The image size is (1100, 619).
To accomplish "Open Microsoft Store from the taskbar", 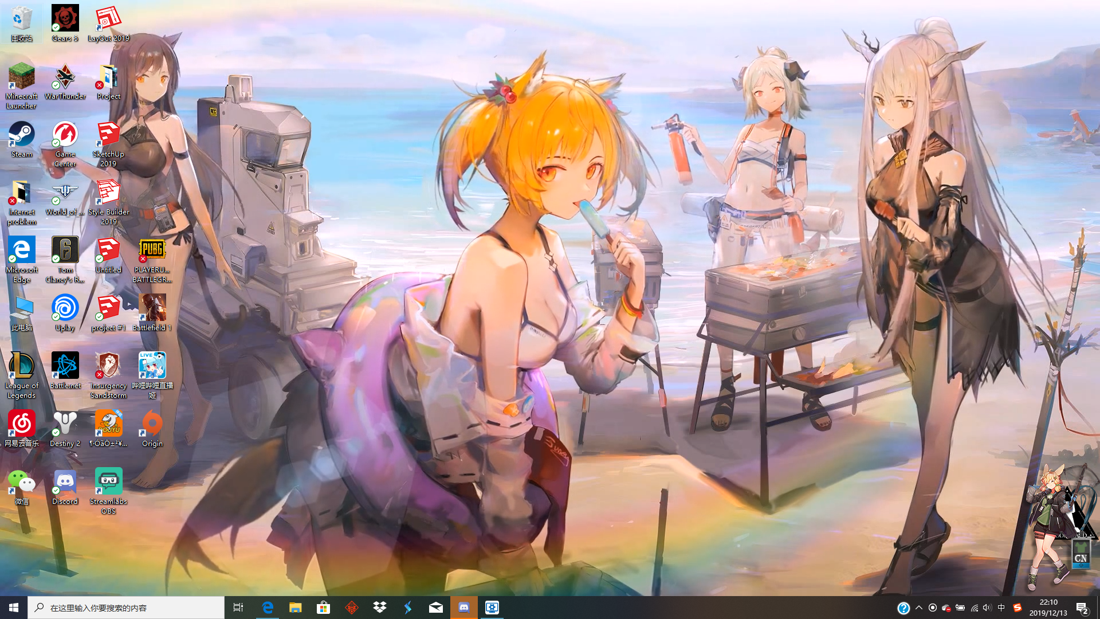I will pos(324,607).
